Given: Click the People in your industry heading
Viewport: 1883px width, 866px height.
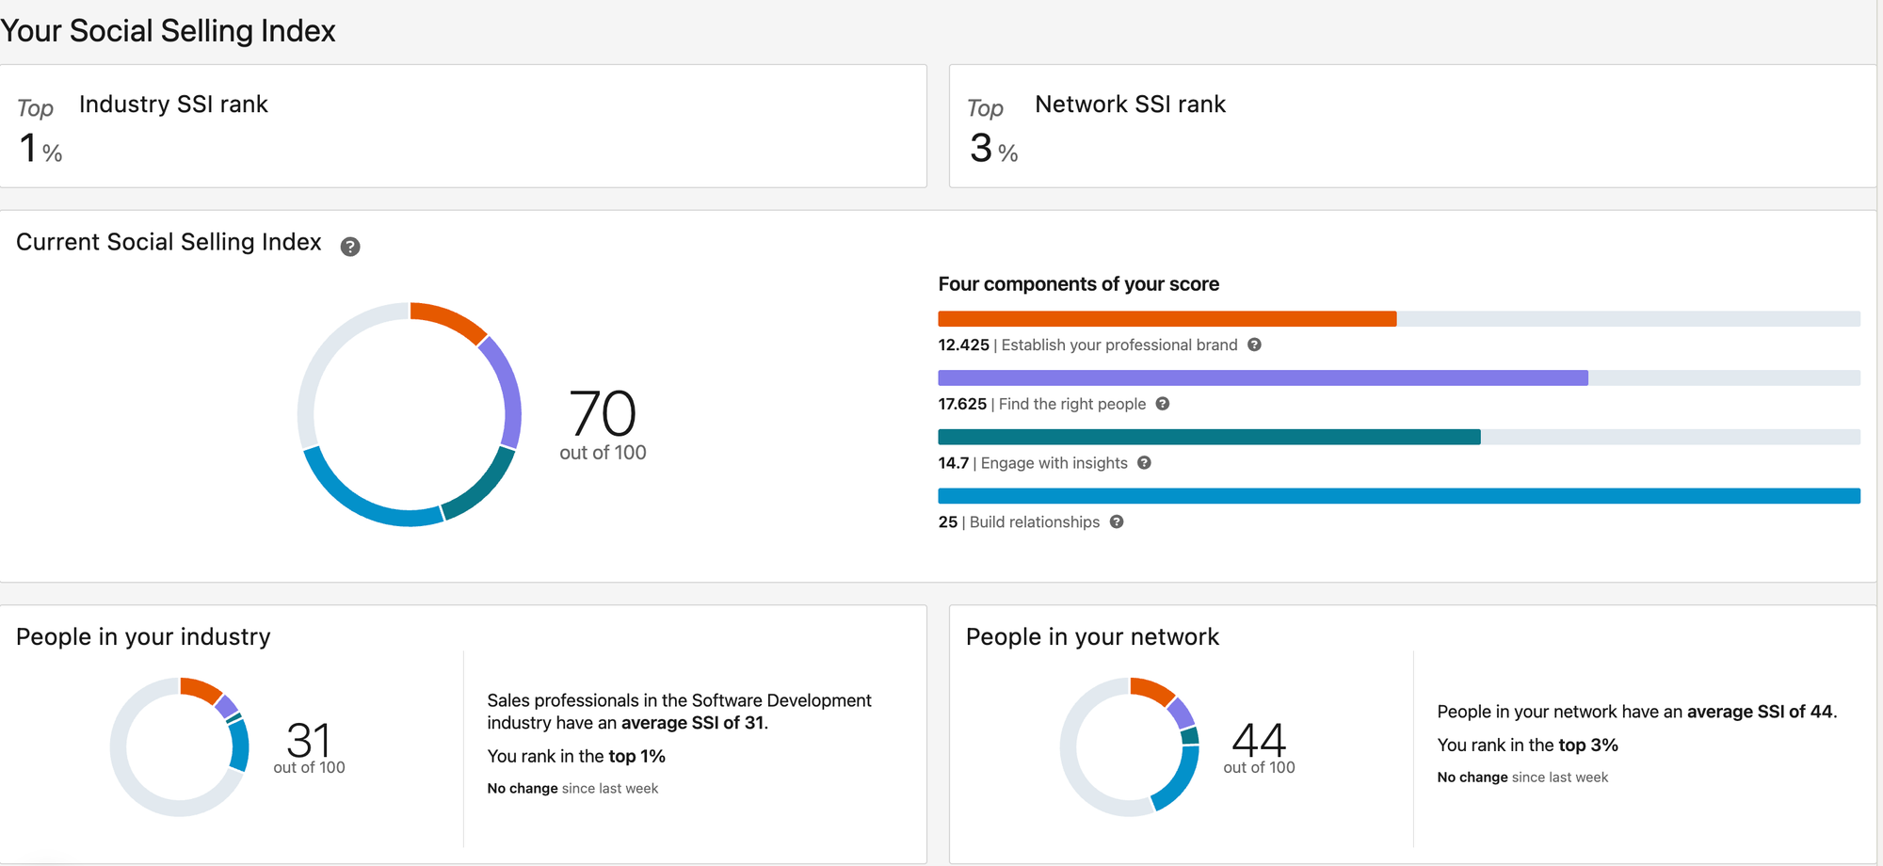Looking at the screenshot, I should [143, 637].
